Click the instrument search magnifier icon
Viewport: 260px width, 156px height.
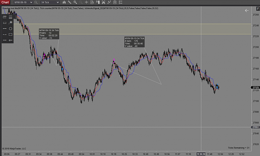click(36, 2)
